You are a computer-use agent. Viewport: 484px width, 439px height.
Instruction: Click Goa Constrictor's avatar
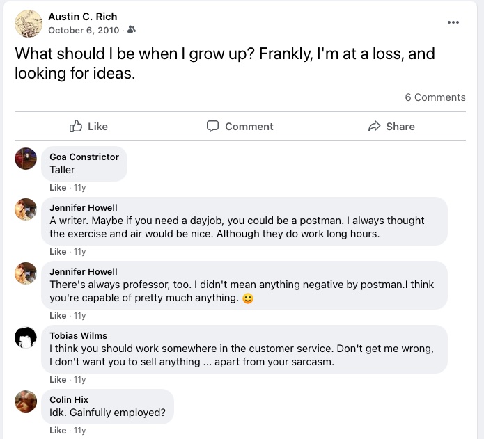(x=26, y=159)
